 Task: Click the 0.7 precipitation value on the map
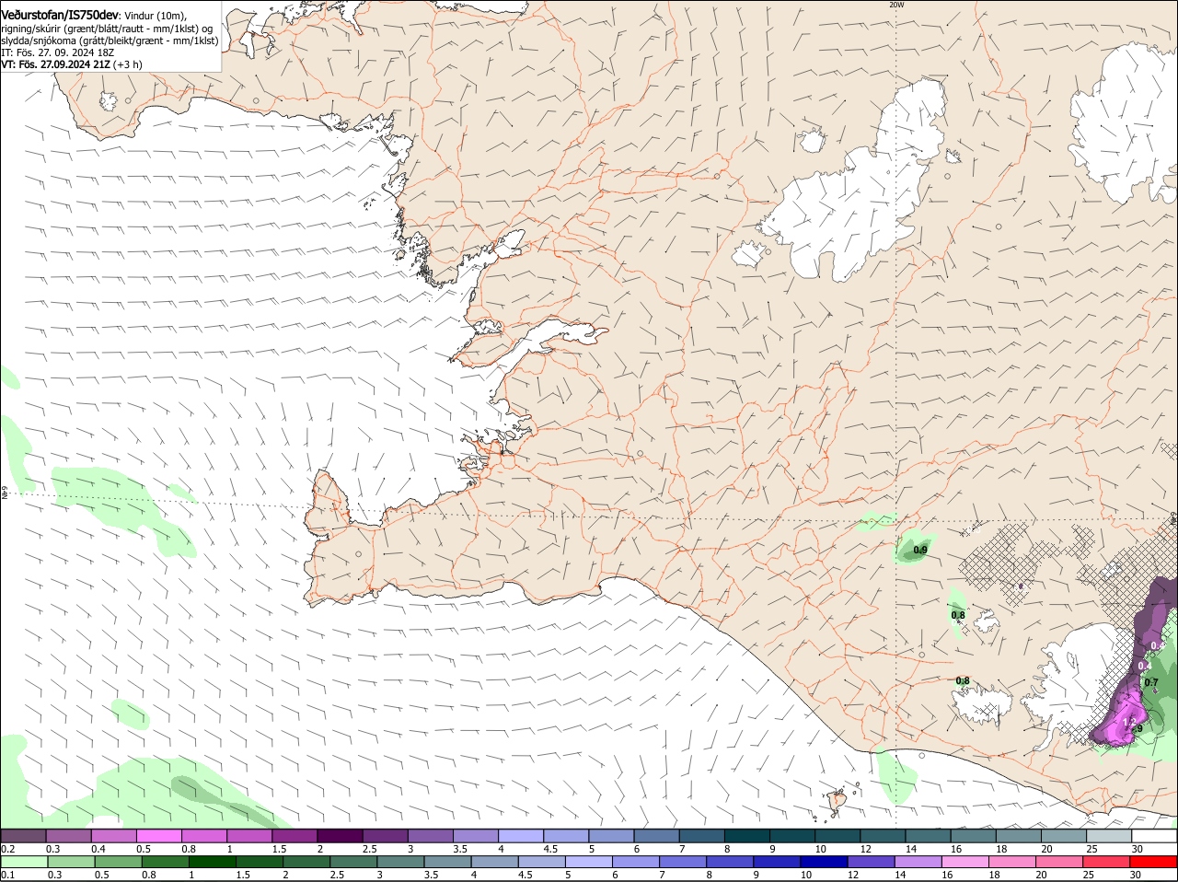[1151, 682]
